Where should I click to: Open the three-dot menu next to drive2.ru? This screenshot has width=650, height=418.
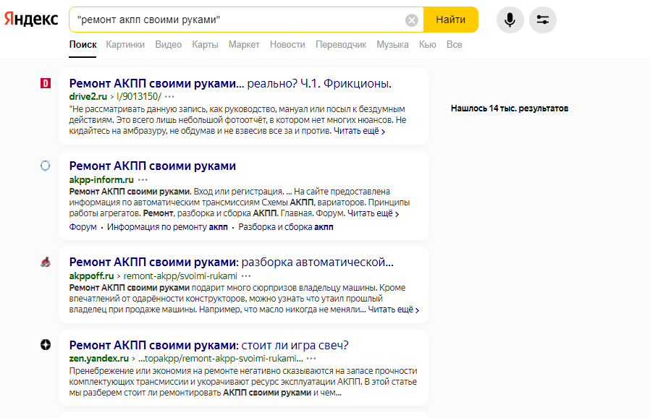[x=169, y=97]
